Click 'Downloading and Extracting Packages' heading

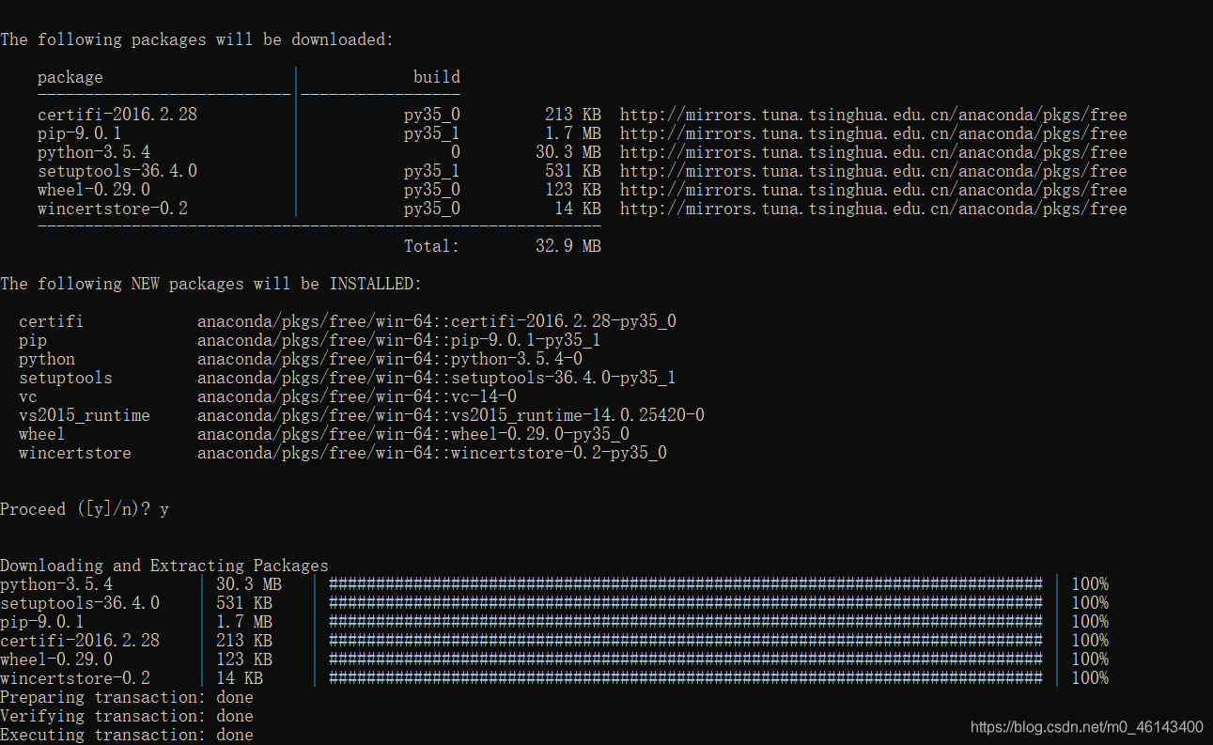pyautogui.click(x=164, y=566)
